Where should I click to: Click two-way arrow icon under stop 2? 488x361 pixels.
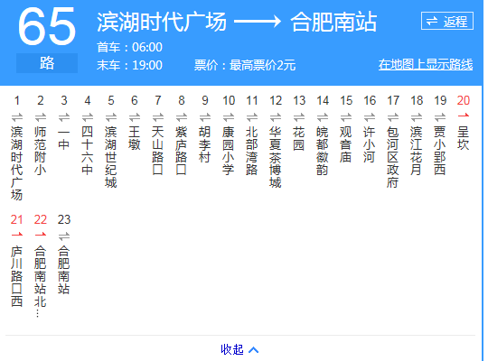pyautogui.click(x=40, y=117)
